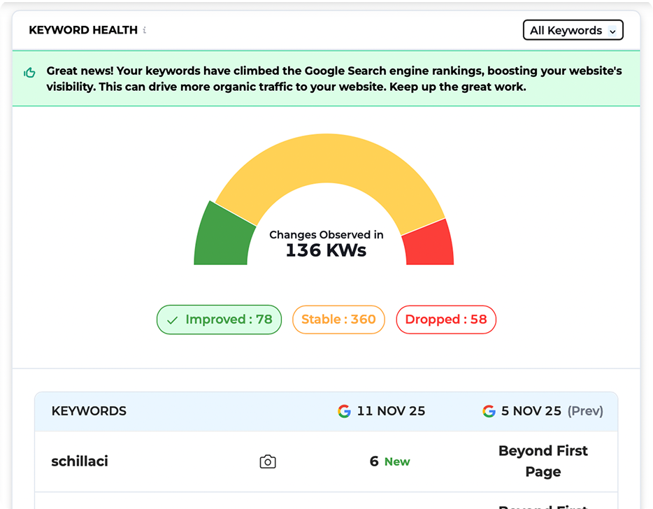Open the schillaci keyword entry
Image resolution: width=653 pixels, height=509 pixels.
pos(80,461)
